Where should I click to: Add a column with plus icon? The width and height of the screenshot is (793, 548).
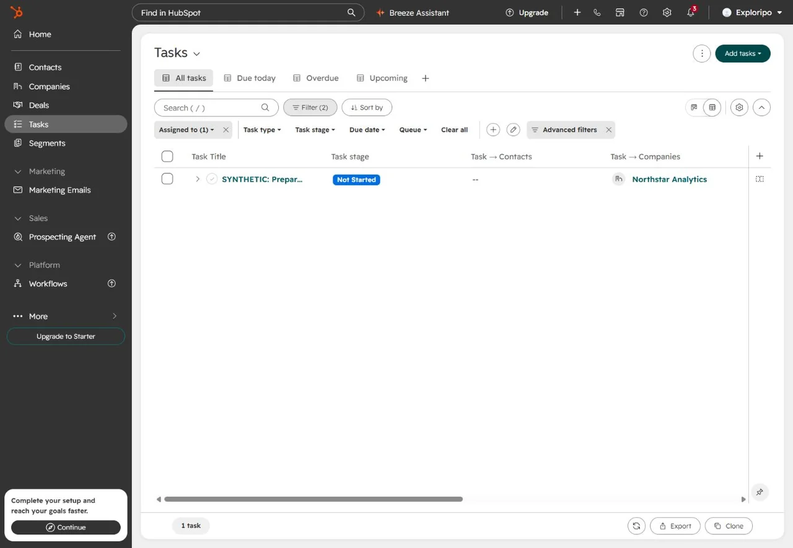(x=760, y=156)
